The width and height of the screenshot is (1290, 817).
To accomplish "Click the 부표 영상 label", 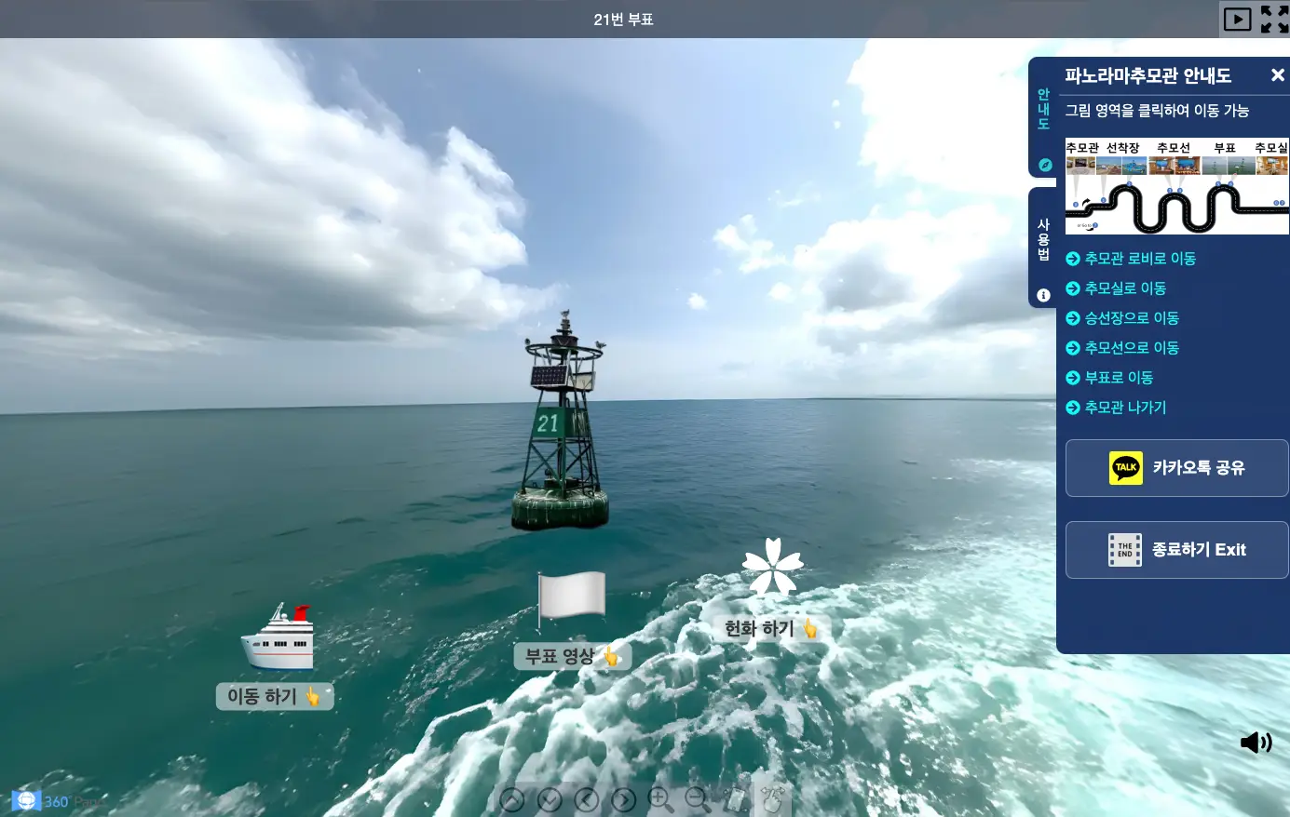I will 573,656.
